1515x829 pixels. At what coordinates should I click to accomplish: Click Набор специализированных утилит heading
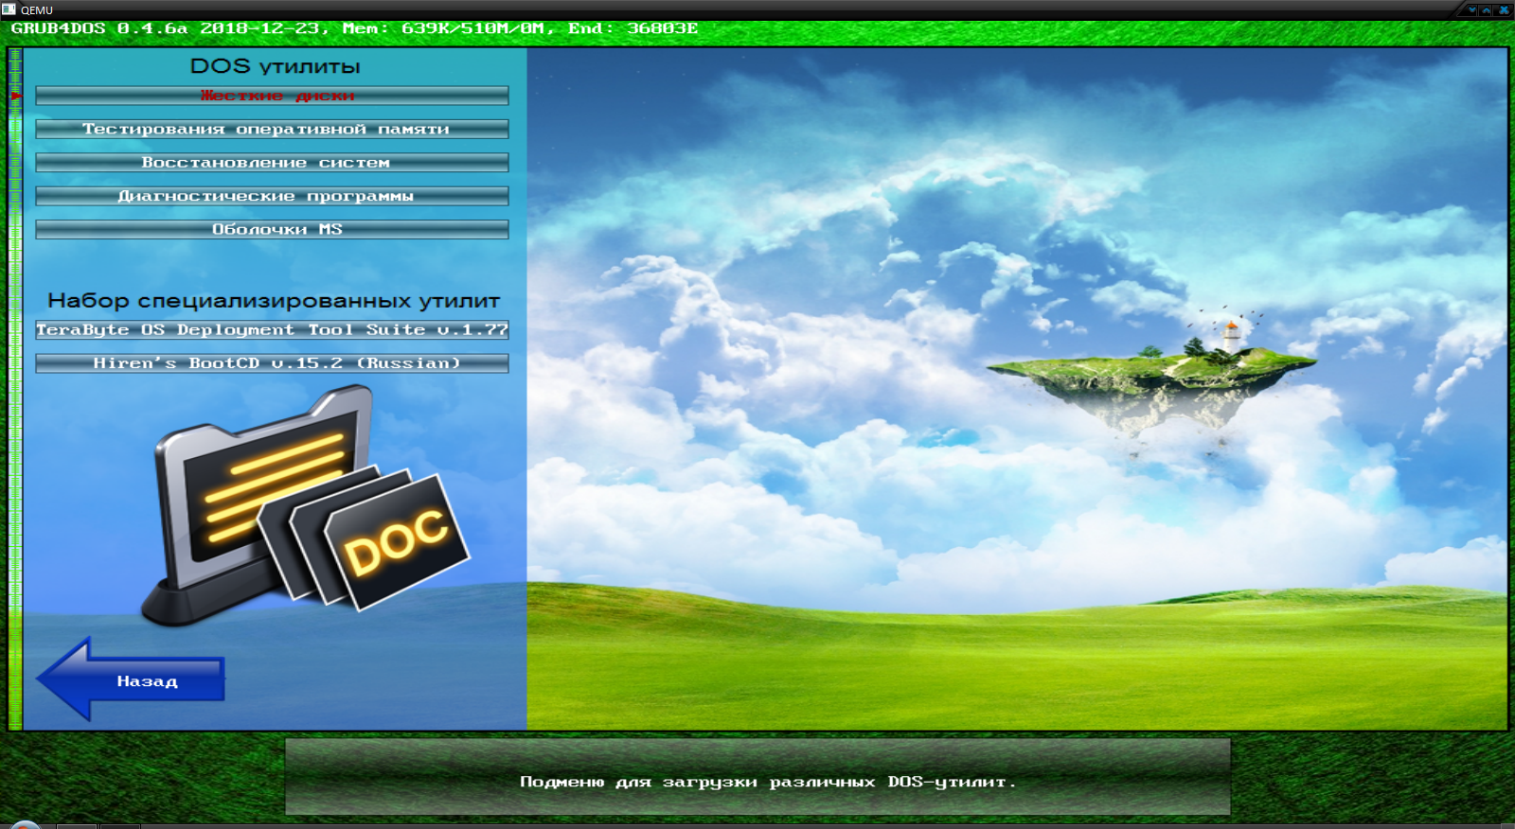point(274,301)
